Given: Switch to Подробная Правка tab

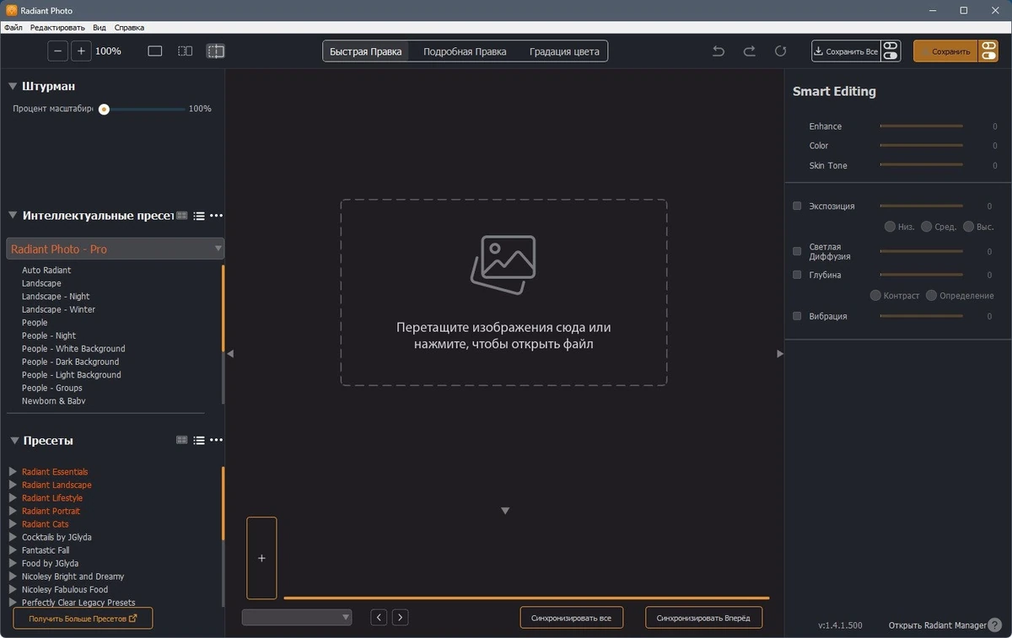Looking at the screenshot, I should (x=465, y=51).
